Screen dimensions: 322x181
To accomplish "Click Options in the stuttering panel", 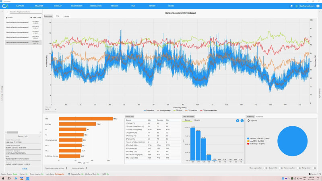I will pyautogui.click(x=254, y=121).
